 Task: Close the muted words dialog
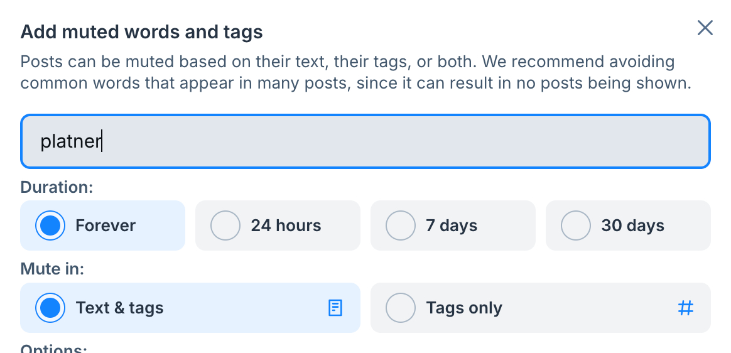705,28
